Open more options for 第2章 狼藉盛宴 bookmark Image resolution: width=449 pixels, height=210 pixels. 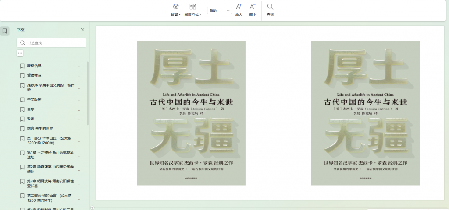pos(79,170)
